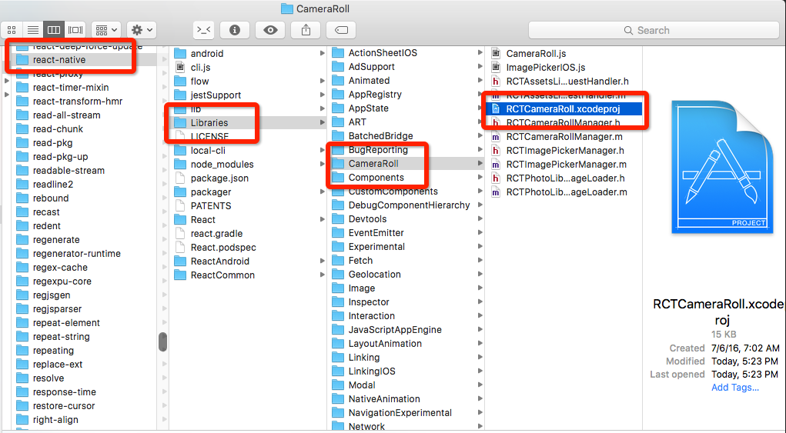Click the Quick Look eye icon

(270, 30)
